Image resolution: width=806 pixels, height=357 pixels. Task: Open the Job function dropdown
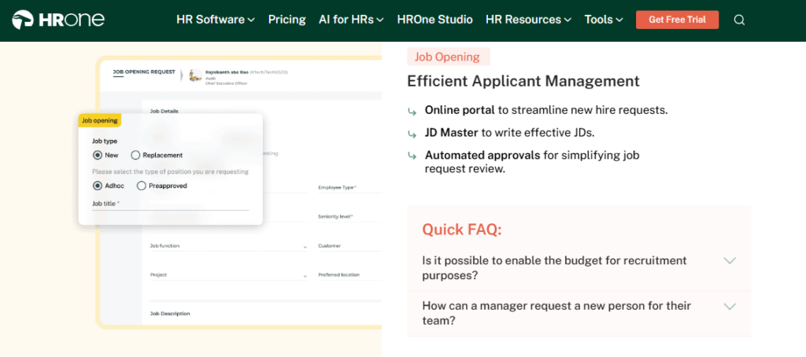(x=228, y=246)
